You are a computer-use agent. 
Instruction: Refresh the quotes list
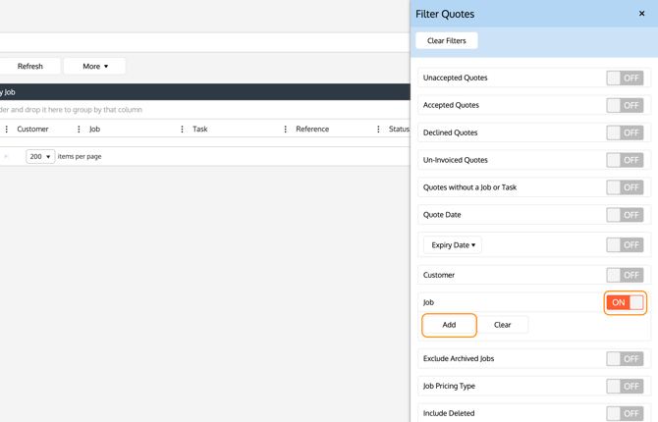[30, 67]
